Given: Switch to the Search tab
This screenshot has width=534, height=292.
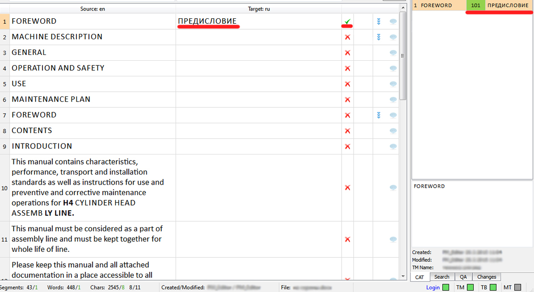Looking at the screenshot, I should [x=442, y=277].
